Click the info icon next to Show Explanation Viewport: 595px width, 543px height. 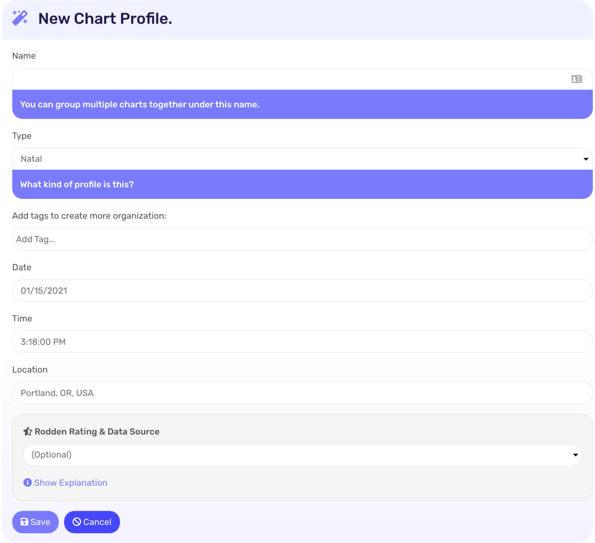click(x=27, y=483)
